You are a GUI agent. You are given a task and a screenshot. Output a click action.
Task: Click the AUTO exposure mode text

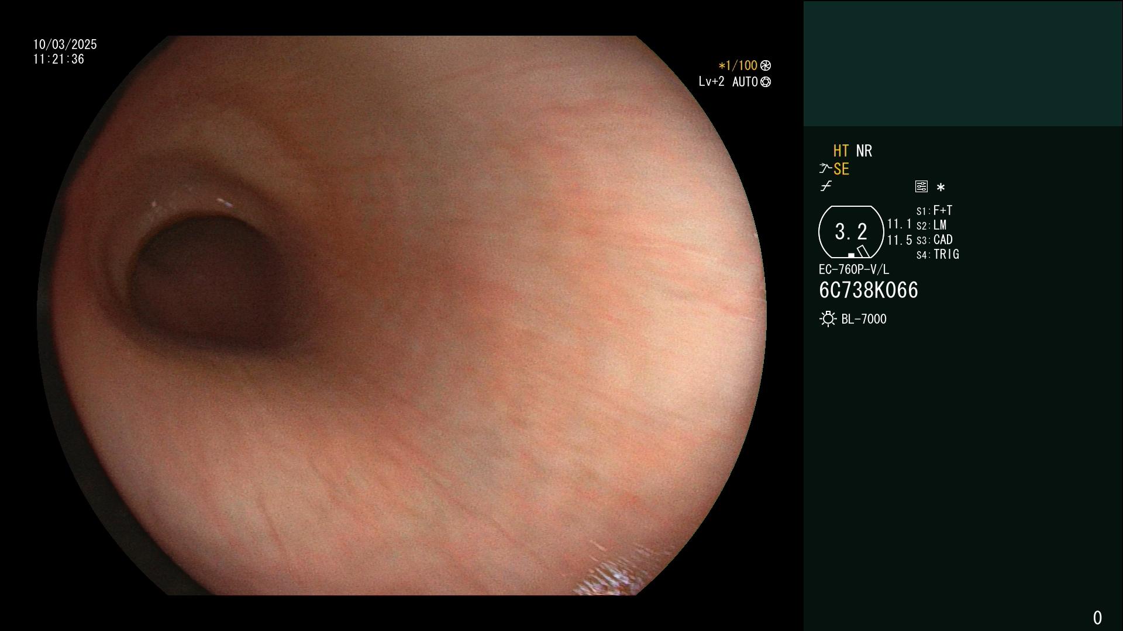coord(745,82)
